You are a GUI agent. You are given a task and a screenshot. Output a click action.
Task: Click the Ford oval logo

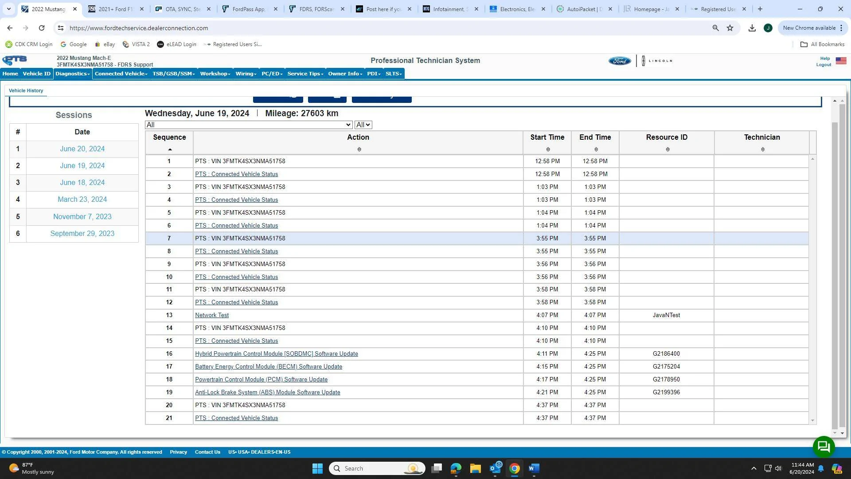point(620,61)
